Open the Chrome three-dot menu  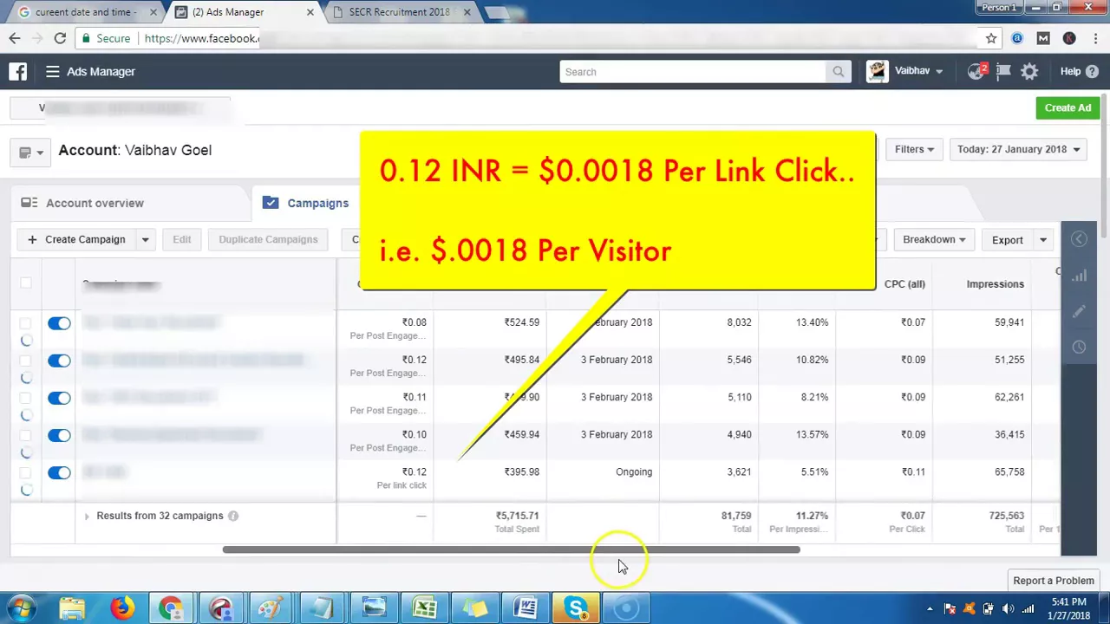1094,38
